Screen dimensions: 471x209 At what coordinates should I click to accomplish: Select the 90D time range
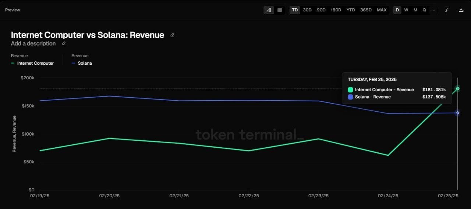(x=321, y=10)
